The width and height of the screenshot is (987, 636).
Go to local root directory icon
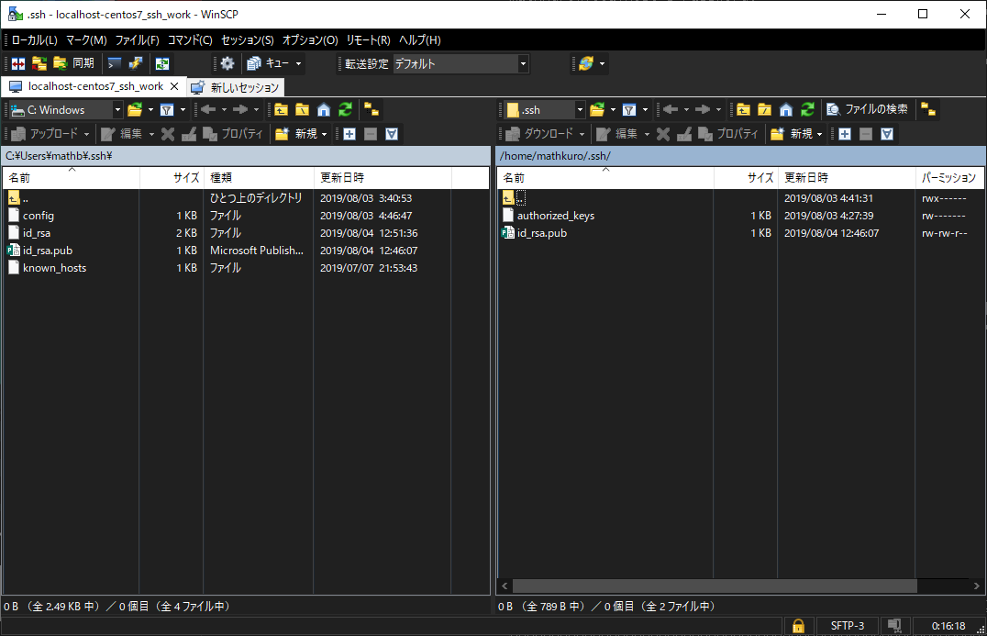click(x=302, y=110)
